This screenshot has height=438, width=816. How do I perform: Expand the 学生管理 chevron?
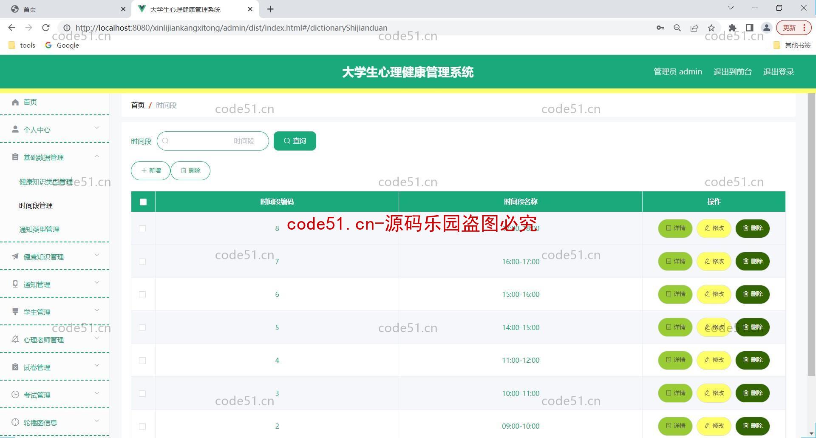pyautogui.click(x=97, y=310)
